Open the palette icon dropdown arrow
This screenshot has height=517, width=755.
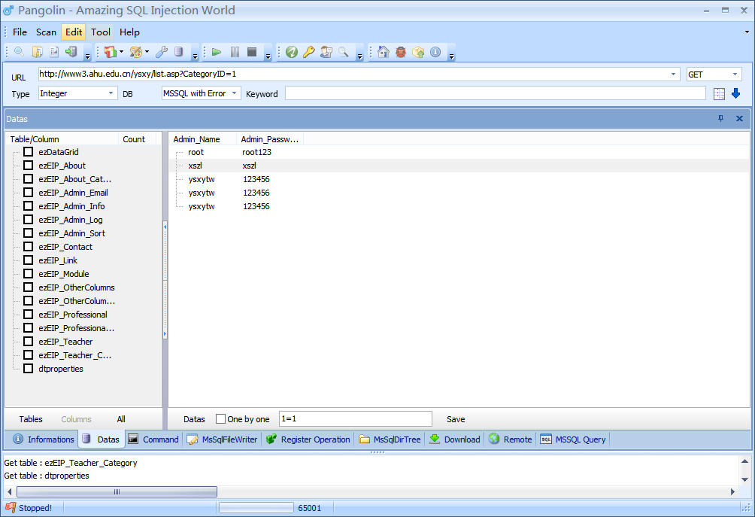[x=147, y=52]
